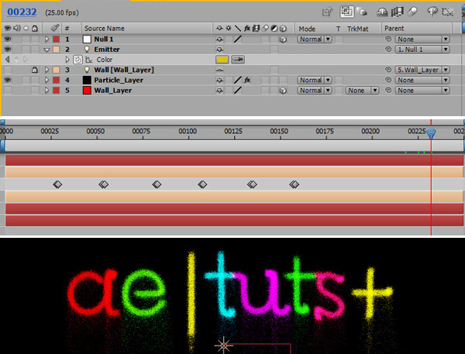Expand the Wall [Wall_Layer] layer properties
The image size is (465, 354).
point(46,70)
